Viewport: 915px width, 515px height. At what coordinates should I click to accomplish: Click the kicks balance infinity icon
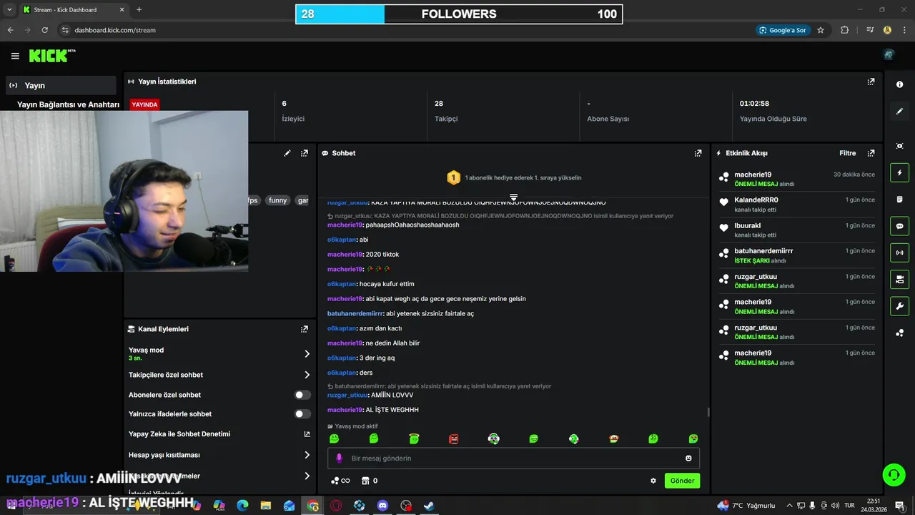click(x=340, y=481)
